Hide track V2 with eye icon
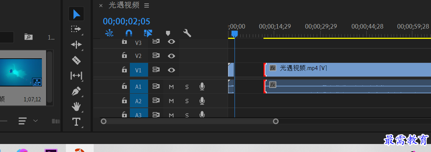The height and width of the screenshot is (152, 431). coord(171,56)
